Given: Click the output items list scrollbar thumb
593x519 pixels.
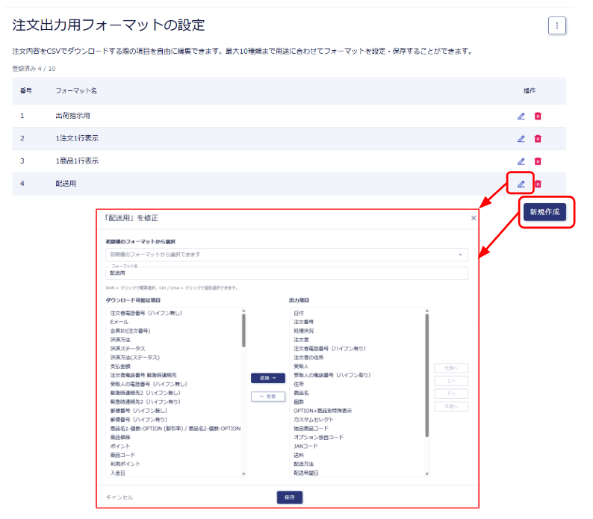Looking at the screenshot, I should pyautogui.click(x=427, y=376).
